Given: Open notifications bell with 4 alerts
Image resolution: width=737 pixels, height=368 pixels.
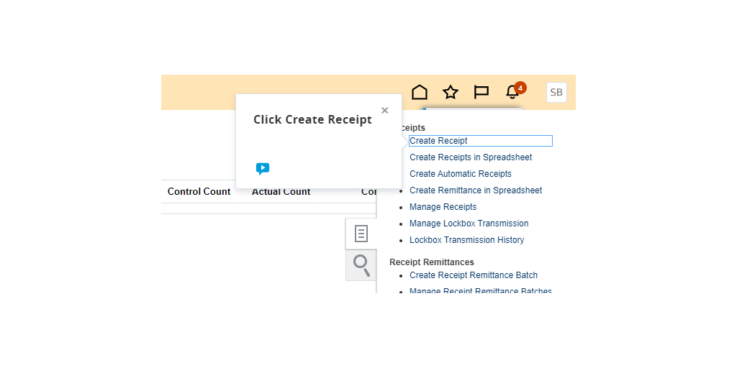Looking at the screenshot, I should click(513, 92).
